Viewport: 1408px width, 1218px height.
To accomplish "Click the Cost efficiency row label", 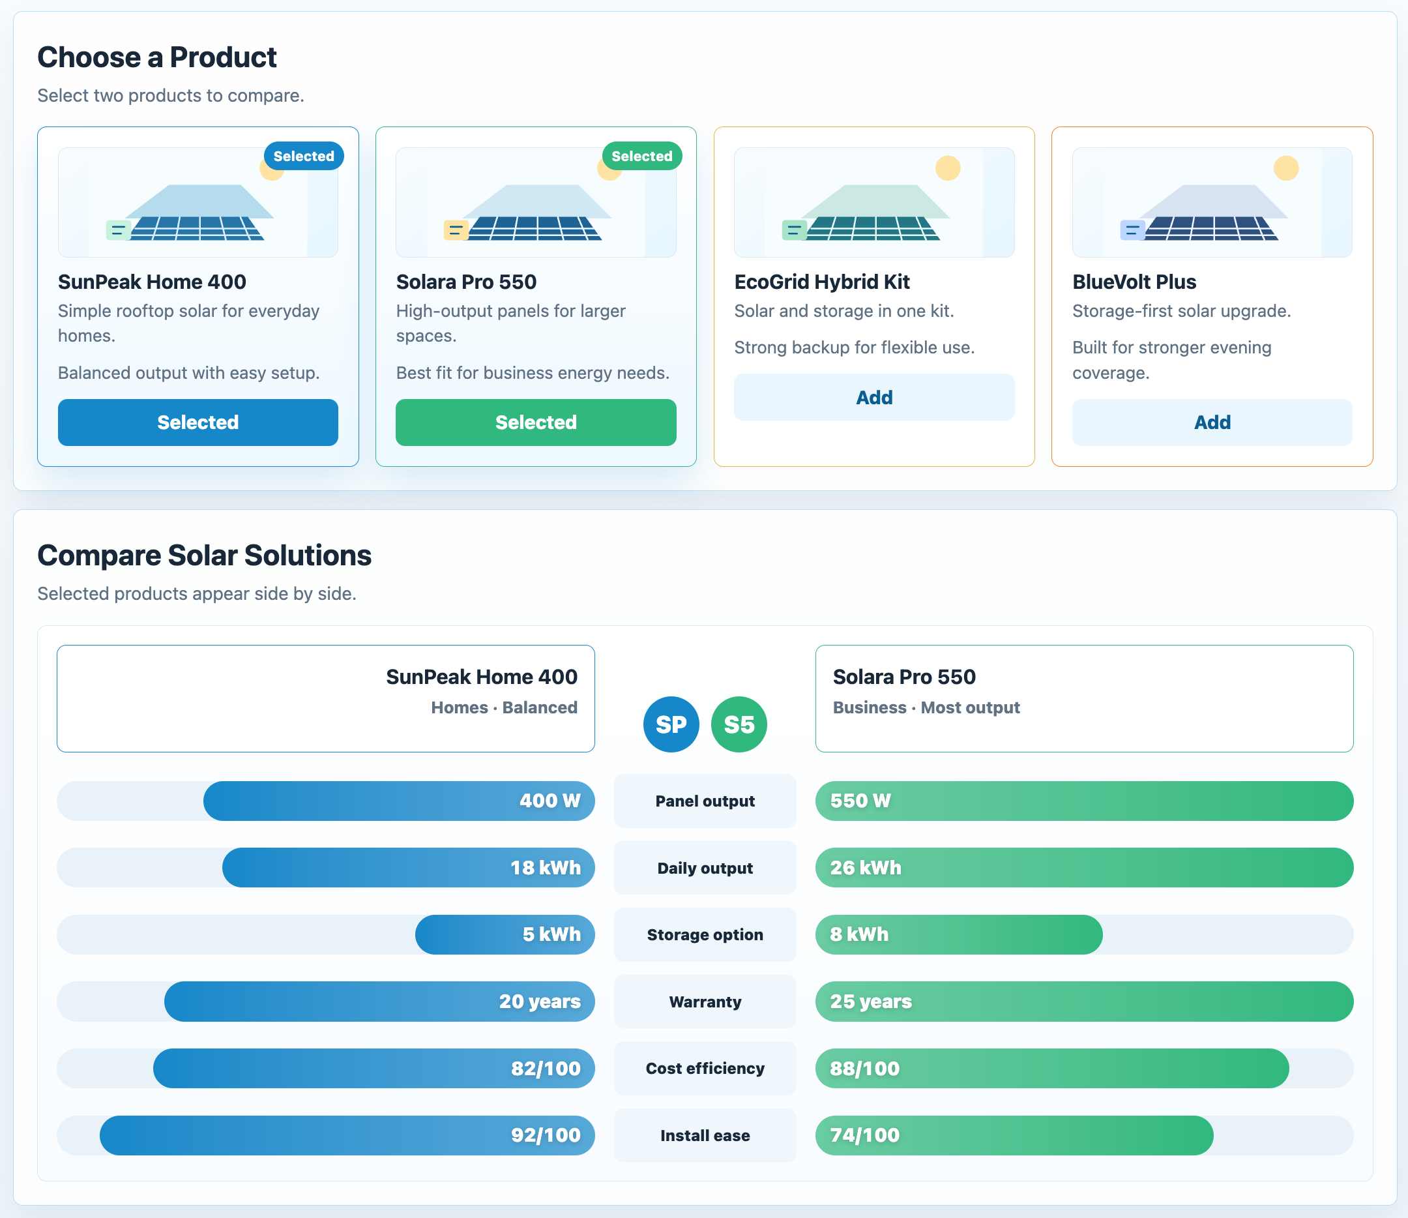I will pos(705,1068).
